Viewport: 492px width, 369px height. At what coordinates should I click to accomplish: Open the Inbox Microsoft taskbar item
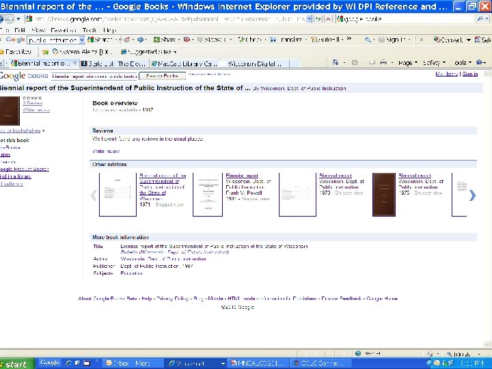pos(133,364)
